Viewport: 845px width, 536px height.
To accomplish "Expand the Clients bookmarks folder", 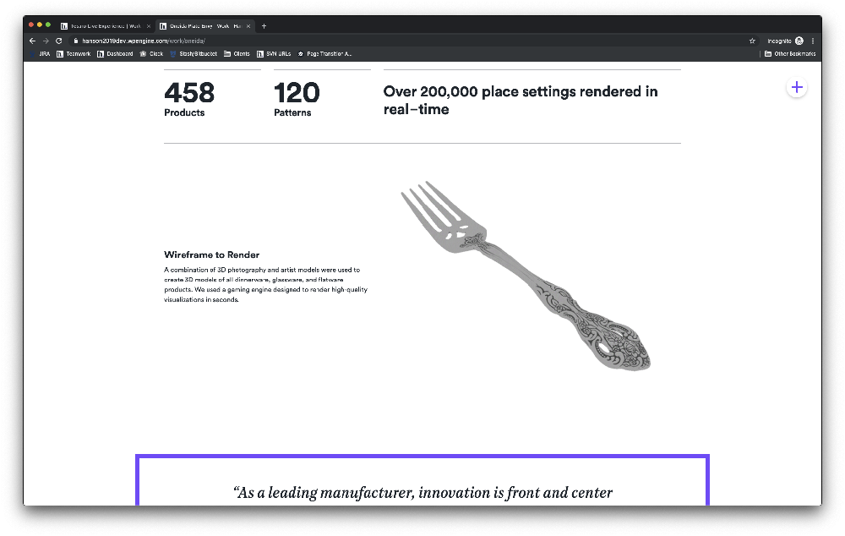I will coord(237,54).
